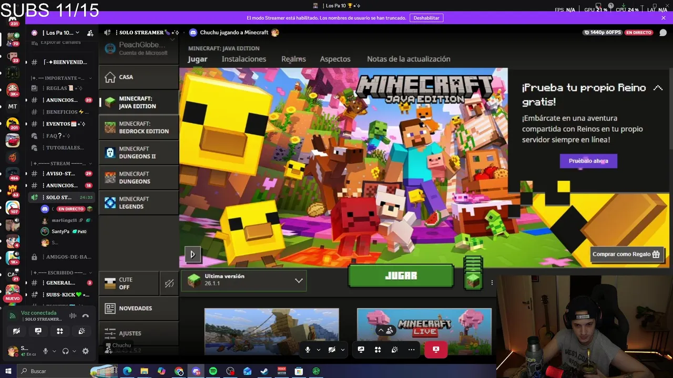The image size is (673, 378).
Task: Toggle microphone in bottom stream controls
Action: (308, 349)
